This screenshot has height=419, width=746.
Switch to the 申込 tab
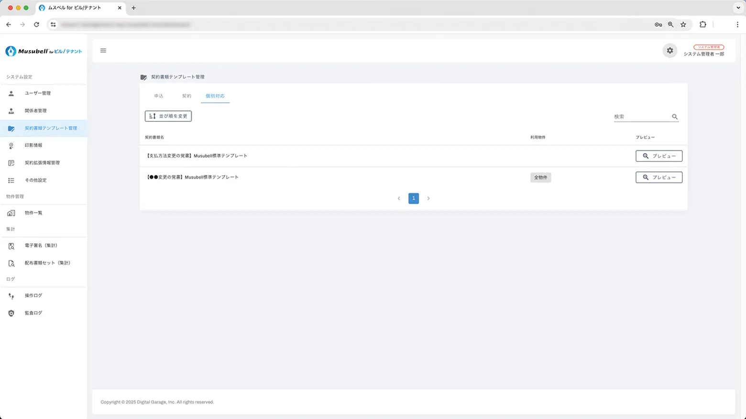pos(159,96)
